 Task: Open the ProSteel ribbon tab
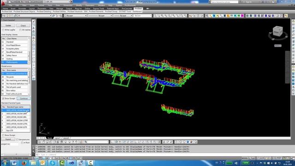coord(138,8)
